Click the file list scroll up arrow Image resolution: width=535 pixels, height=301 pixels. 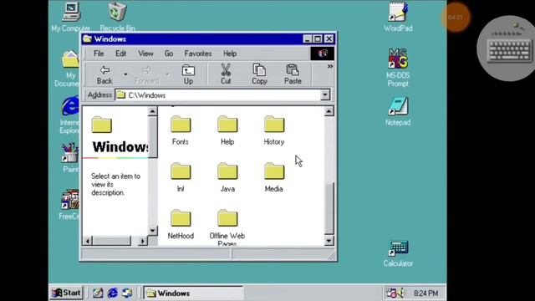point(329,111)
